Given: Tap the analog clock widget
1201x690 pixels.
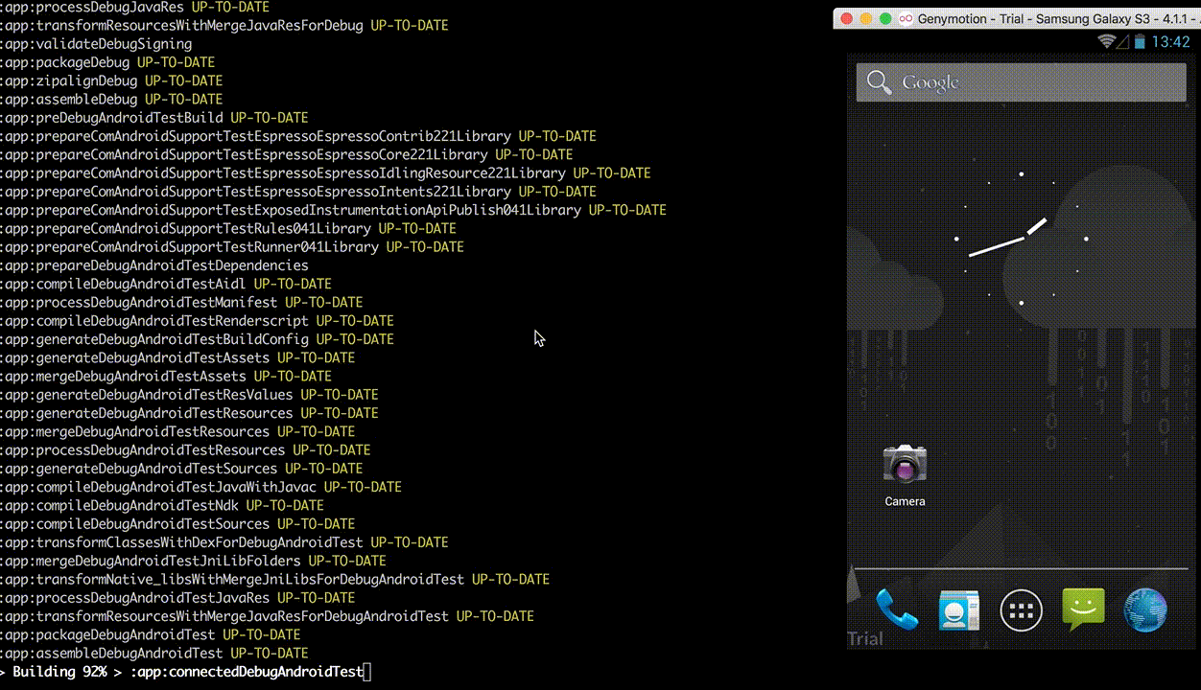Looking at the screenshot, I should (x=1021, y=239).
